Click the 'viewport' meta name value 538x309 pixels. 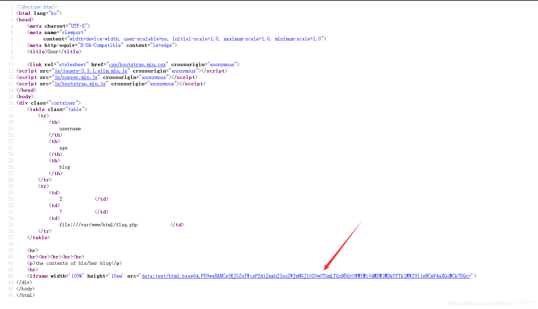pyautogui.click(x=73, y=32)
